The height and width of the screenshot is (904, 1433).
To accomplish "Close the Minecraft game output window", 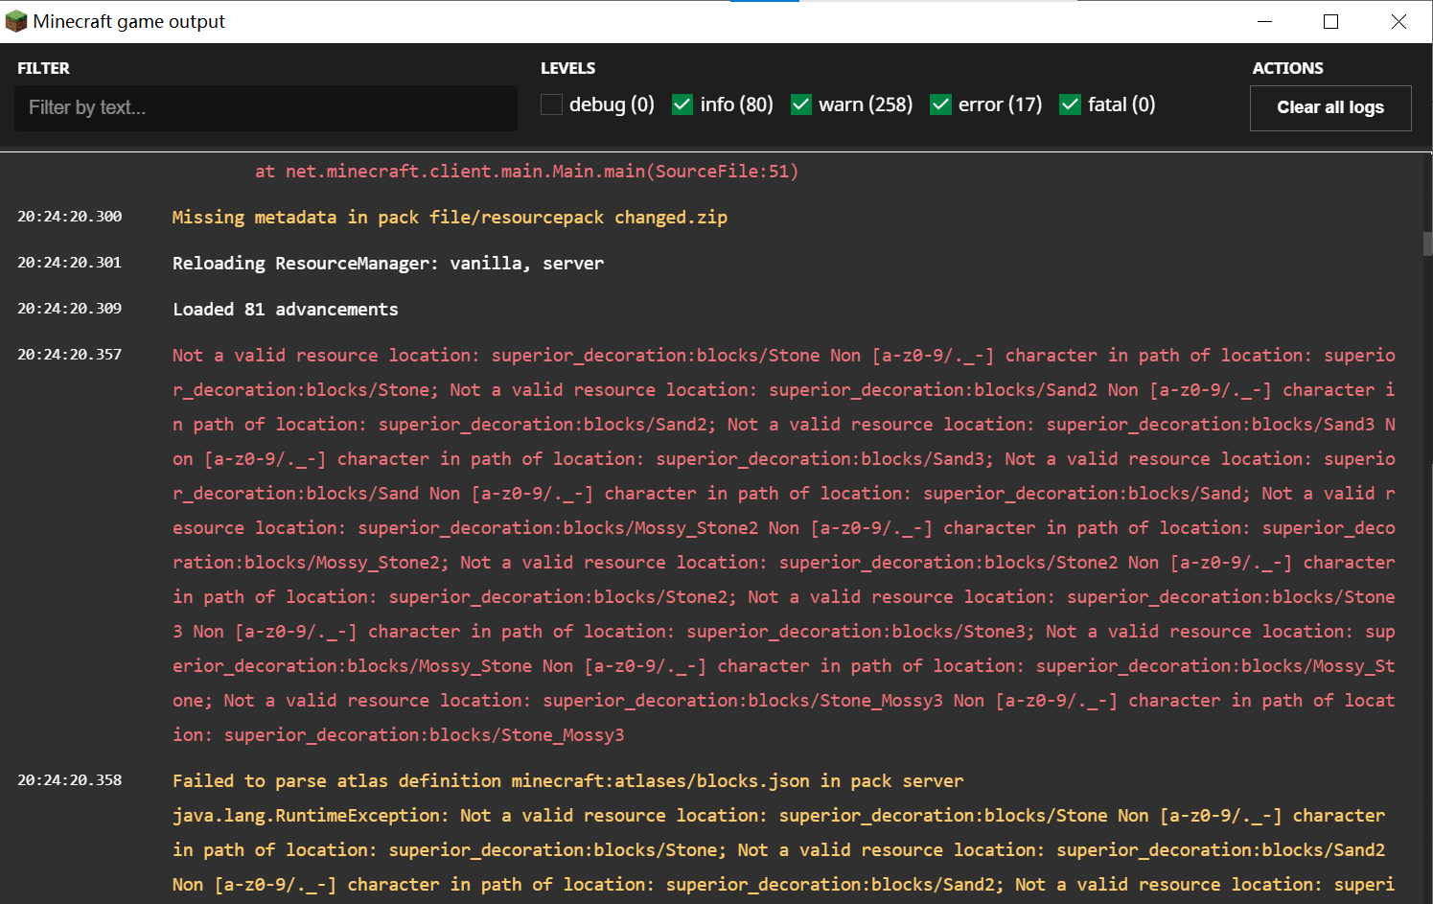I will click(x=1398, y=21).
